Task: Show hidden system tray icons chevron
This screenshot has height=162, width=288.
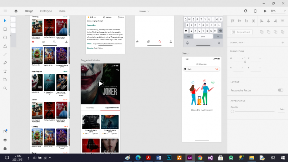Action: 50,158
